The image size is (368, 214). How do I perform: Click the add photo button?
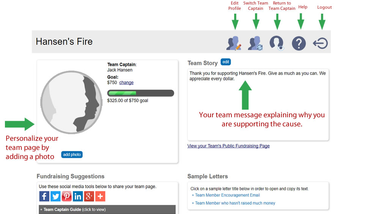72,155
